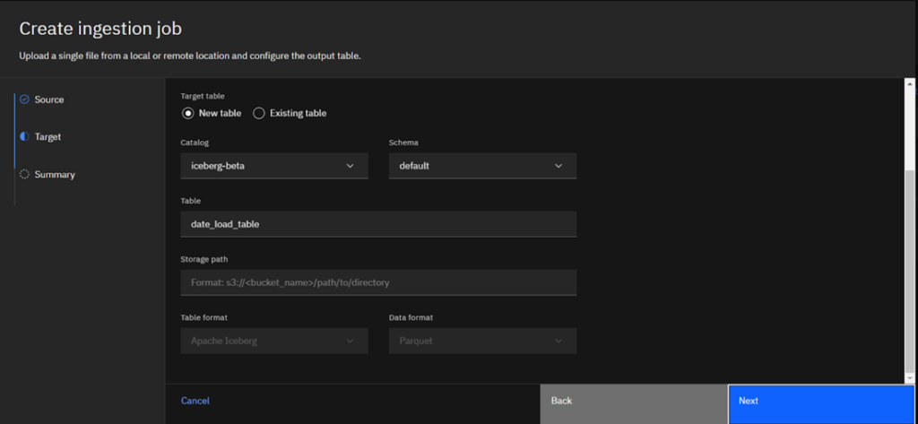
Task: Click the Source step checkmark icon
Action: [x=24, y=100]
